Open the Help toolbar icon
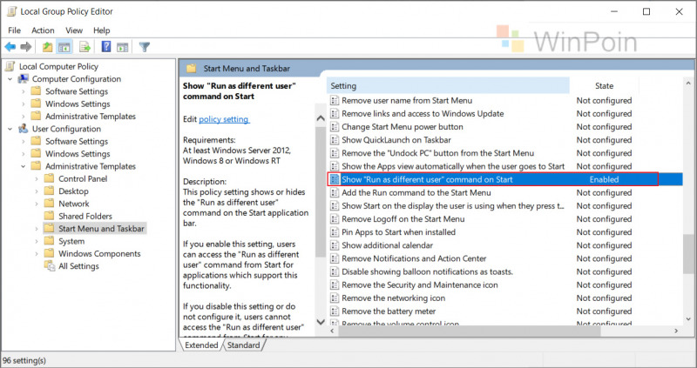 (x=106, y=46)
